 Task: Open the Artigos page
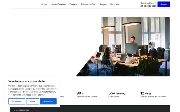tap(103, 4)
